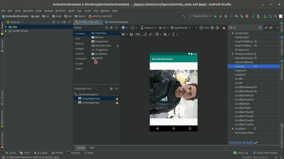Select the Design tab
This screenshot has width=284, height=159.
[x=81, y=148]
